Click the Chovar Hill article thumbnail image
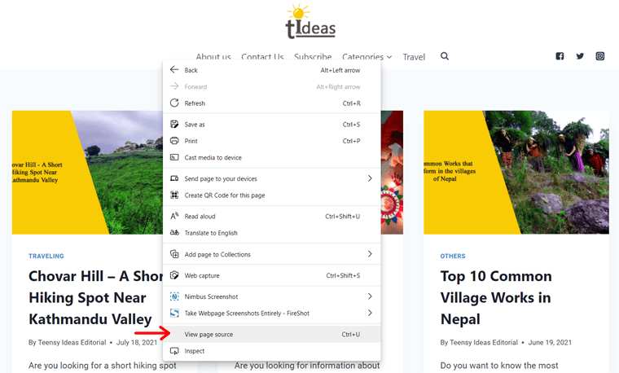Viewport: 619px width, 373px height. (88, 172)
